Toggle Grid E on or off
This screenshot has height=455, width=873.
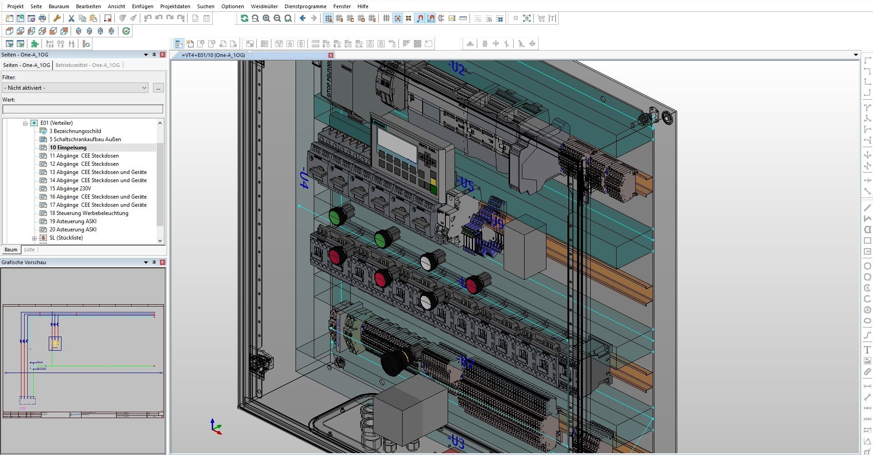tap(372, 18)
